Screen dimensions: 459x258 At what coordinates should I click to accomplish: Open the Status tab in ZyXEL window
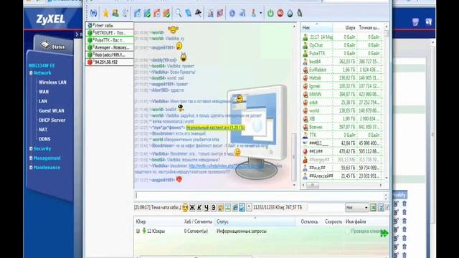pyautogui.click(x=53, y=46)
